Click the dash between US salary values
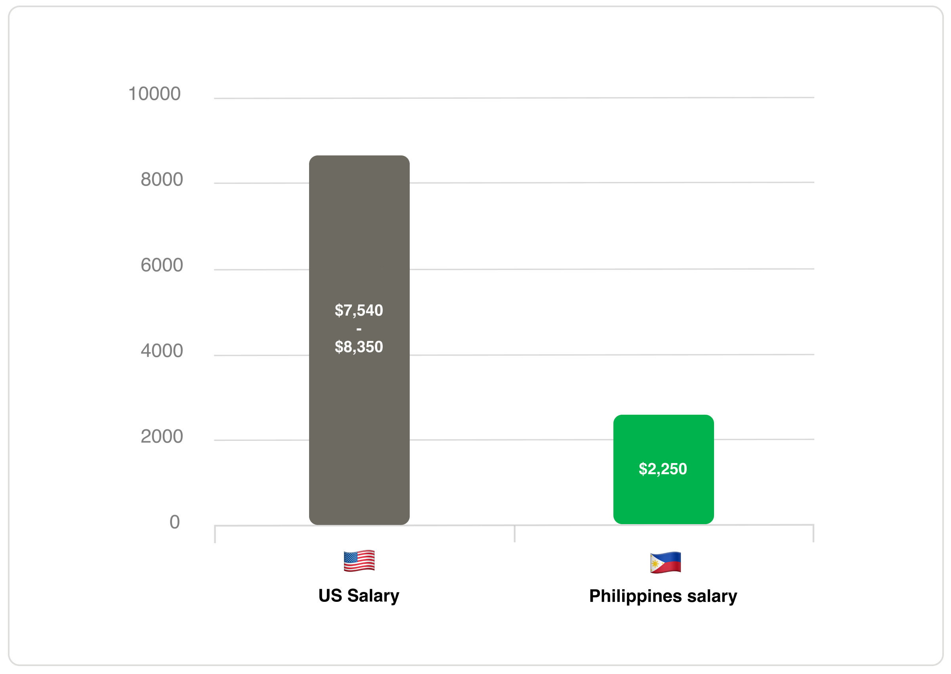The height and width of the screenshot is (674, 951). tap(359, 329)
